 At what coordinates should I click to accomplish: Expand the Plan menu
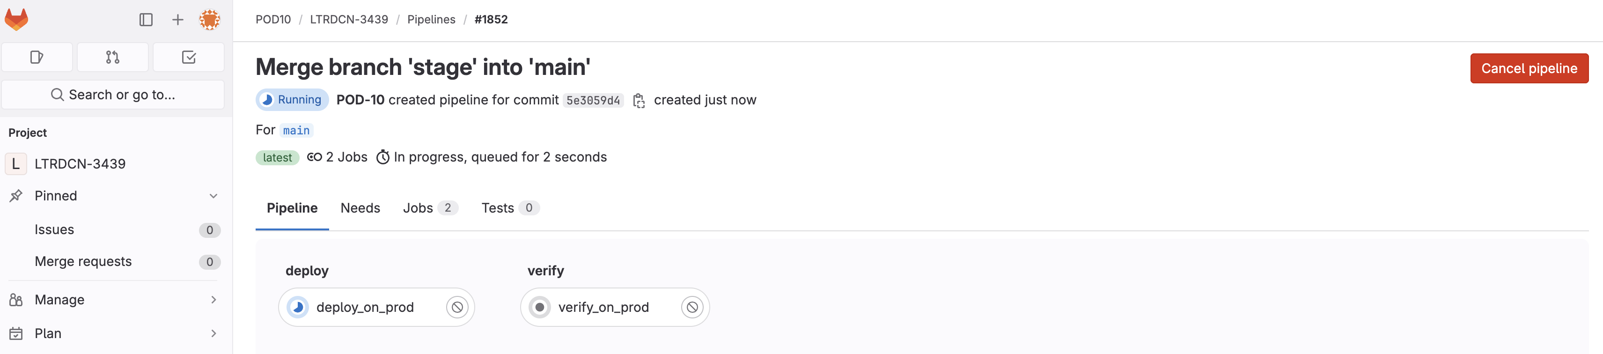pos(116,333)
